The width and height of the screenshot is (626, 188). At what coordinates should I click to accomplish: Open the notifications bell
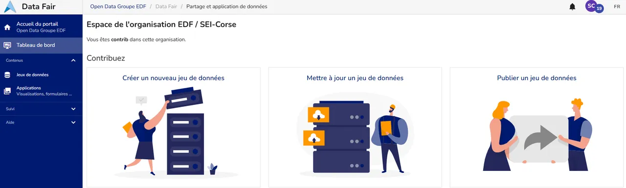[572, 7]
